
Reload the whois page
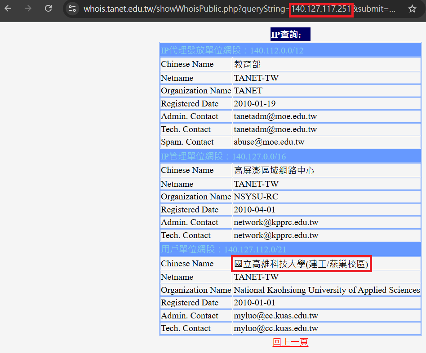49,9
